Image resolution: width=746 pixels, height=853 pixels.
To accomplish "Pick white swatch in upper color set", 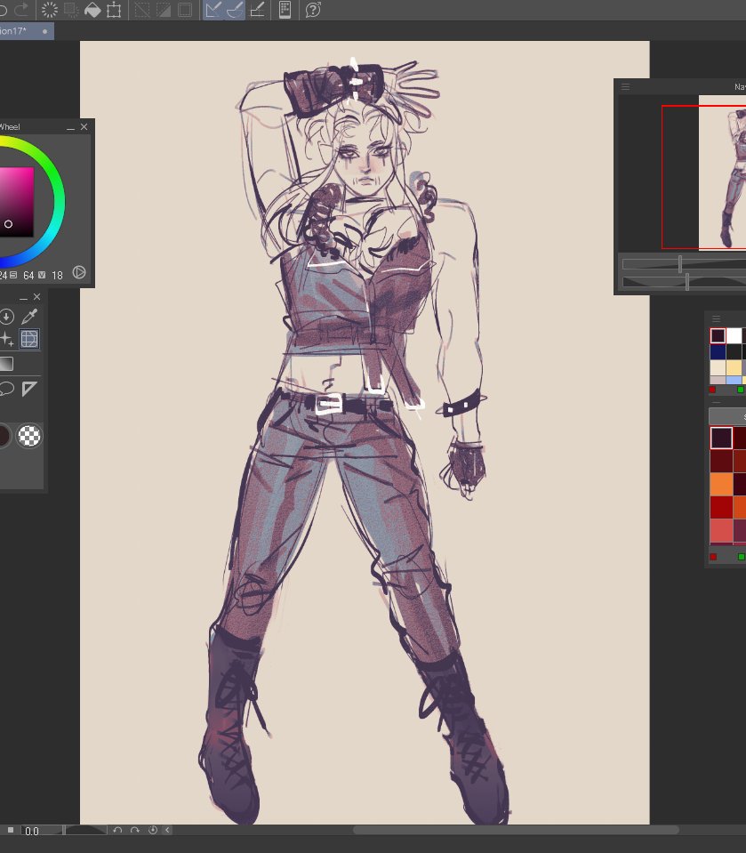I will click(x=734, y=335).
